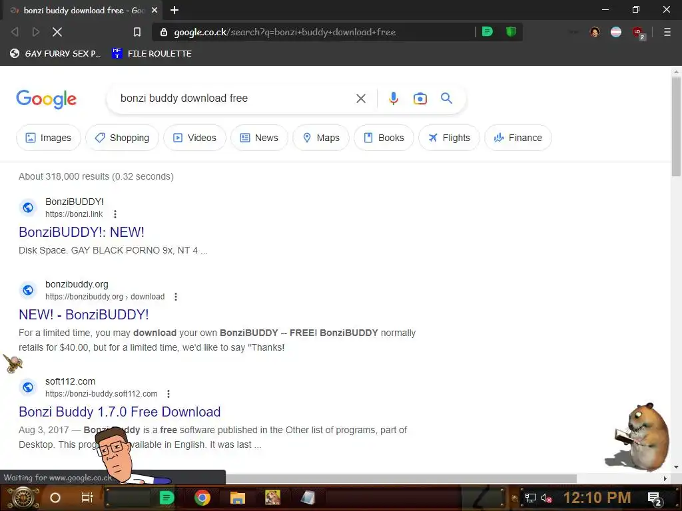
Task: Submit search with magnifying glass icon
Action: [x=446, y=98]
